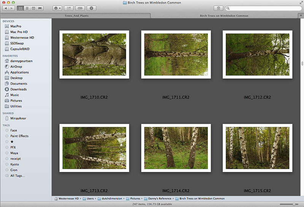Go back with the left arrow button
This screenshot has height=207, width=304.
pos(6,8)
